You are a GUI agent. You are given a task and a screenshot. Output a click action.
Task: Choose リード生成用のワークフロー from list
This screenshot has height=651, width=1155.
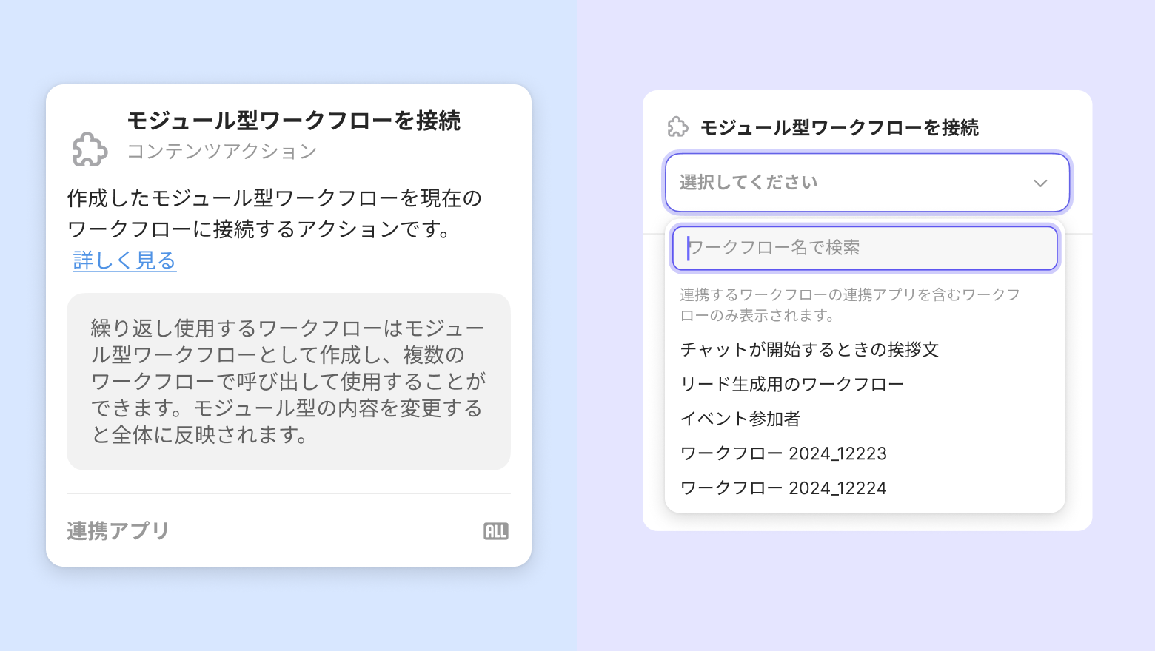[x=791, y=384]
